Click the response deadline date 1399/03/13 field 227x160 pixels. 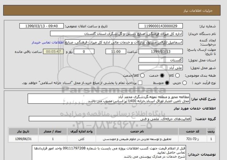160,51
